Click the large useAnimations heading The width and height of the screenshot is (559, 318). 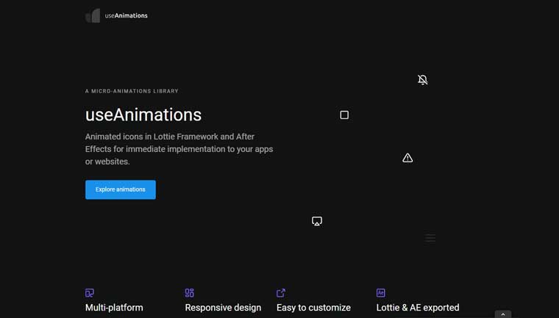tap(143, 115)
